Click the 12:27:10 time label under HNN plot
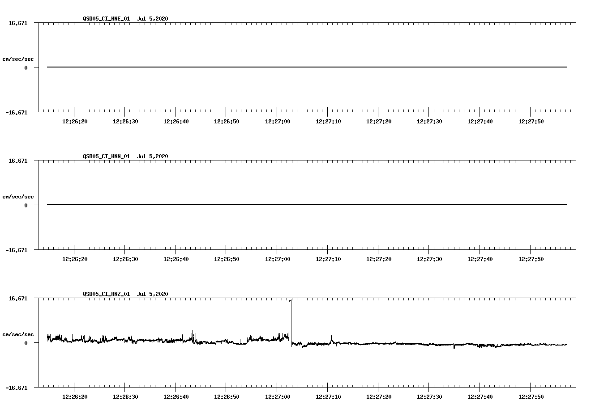The height and width of the screenshot is (413, 608). click(x=328, y=259)
